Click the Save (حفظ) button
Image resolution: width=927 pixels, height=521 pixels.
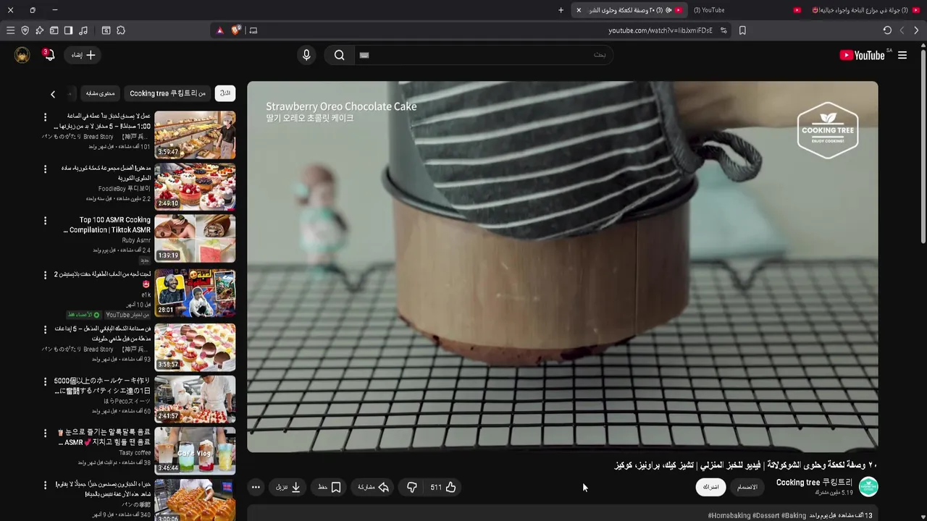point(330,487)
